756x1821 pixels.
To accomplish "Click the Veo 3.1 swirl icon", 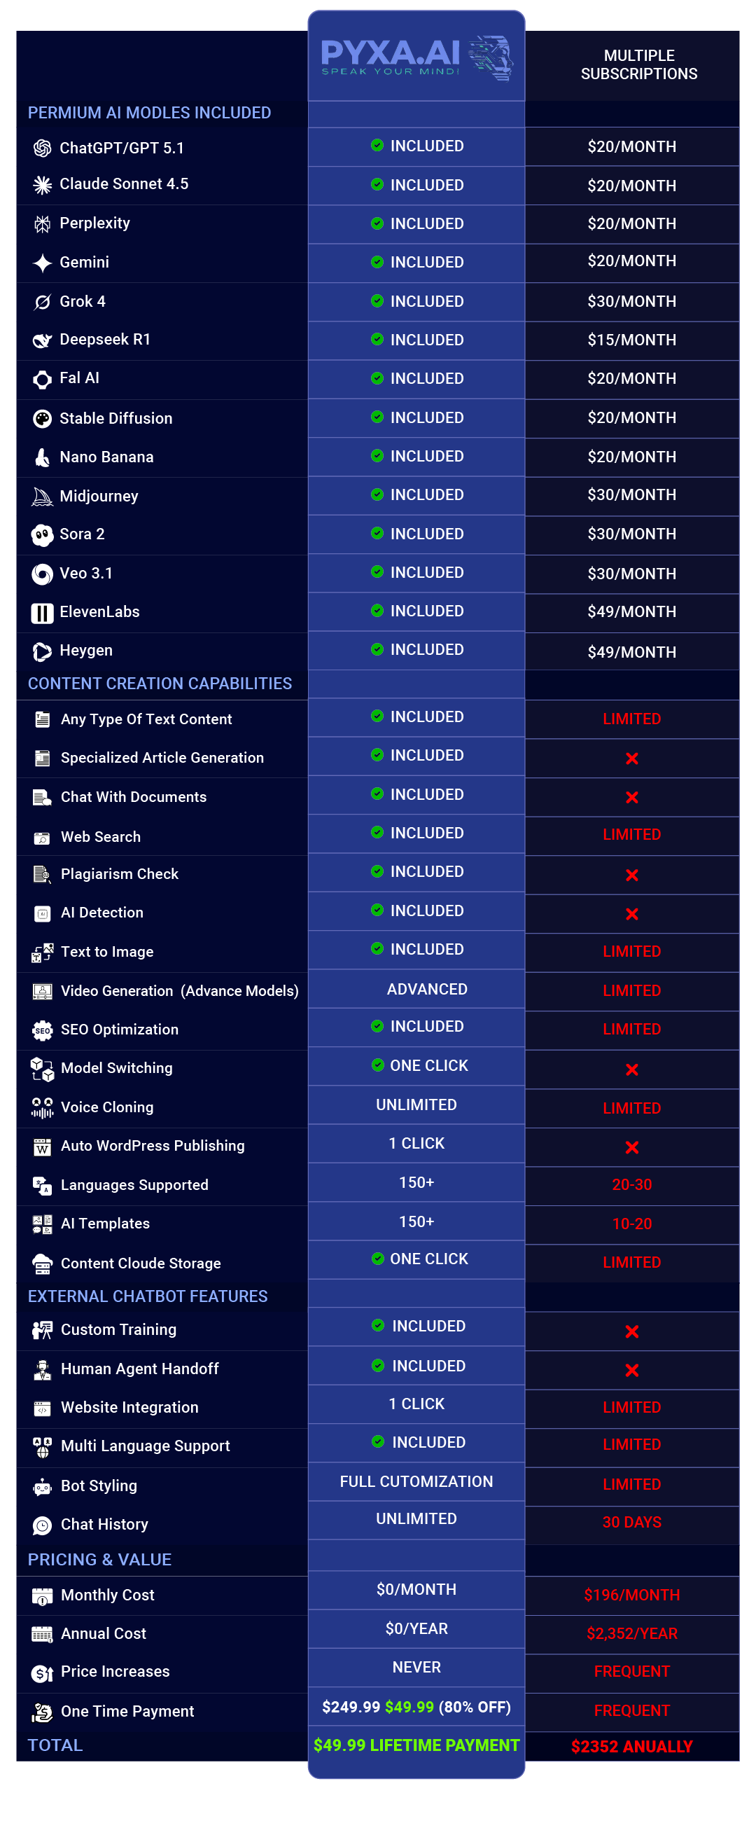I will click(x=43, y=574).
